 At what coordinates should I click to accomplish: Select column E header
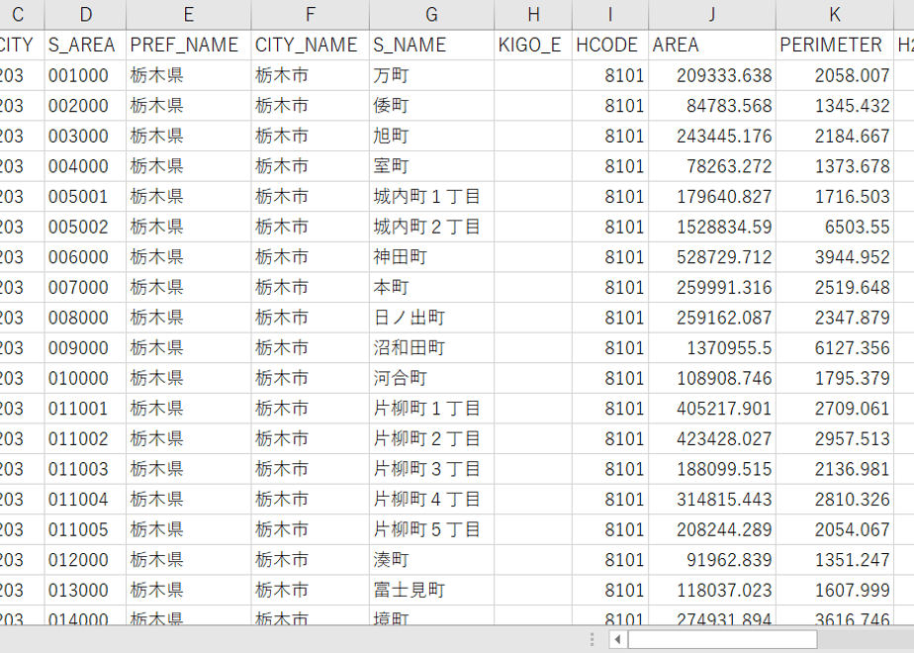coord(188,14)
